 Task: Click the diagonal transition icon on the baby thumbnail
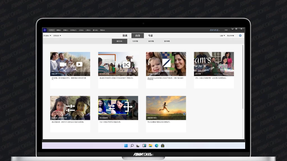(166, 63)
